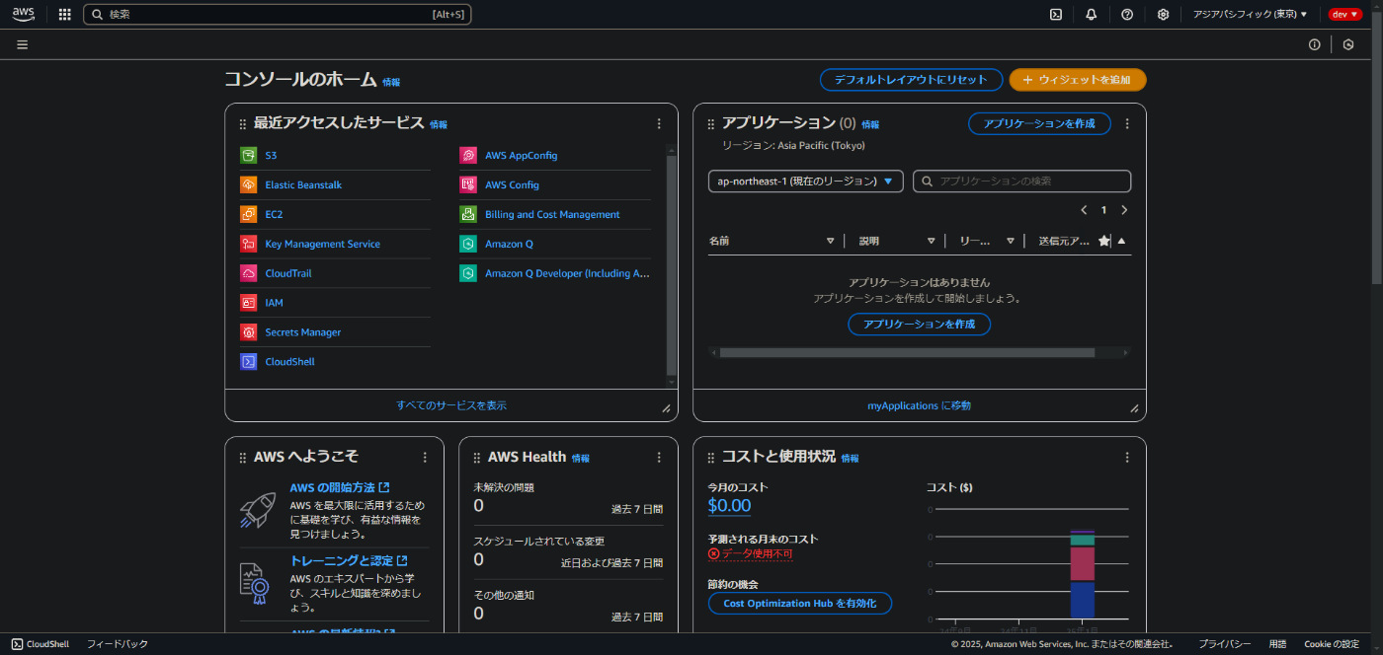Click the CloudShell service icon in recent list
Viewport: 1383px width, 655px height.
[248, 362]
